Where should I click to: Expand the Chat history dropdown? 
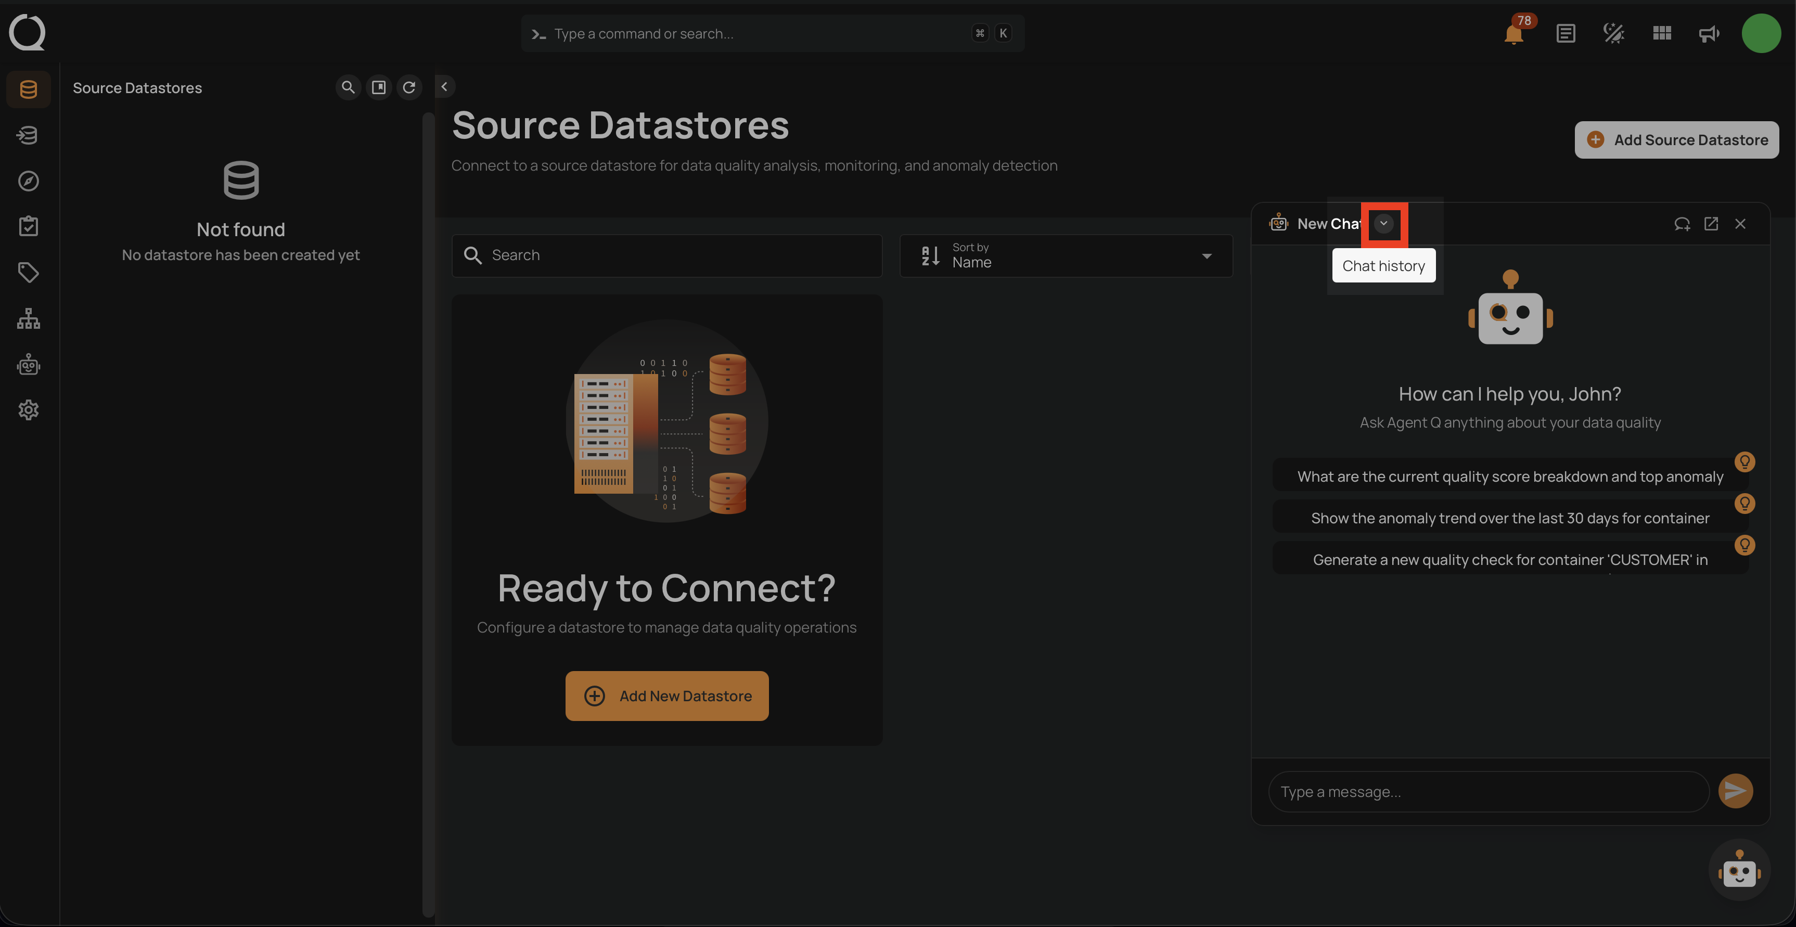point(1384,224)
